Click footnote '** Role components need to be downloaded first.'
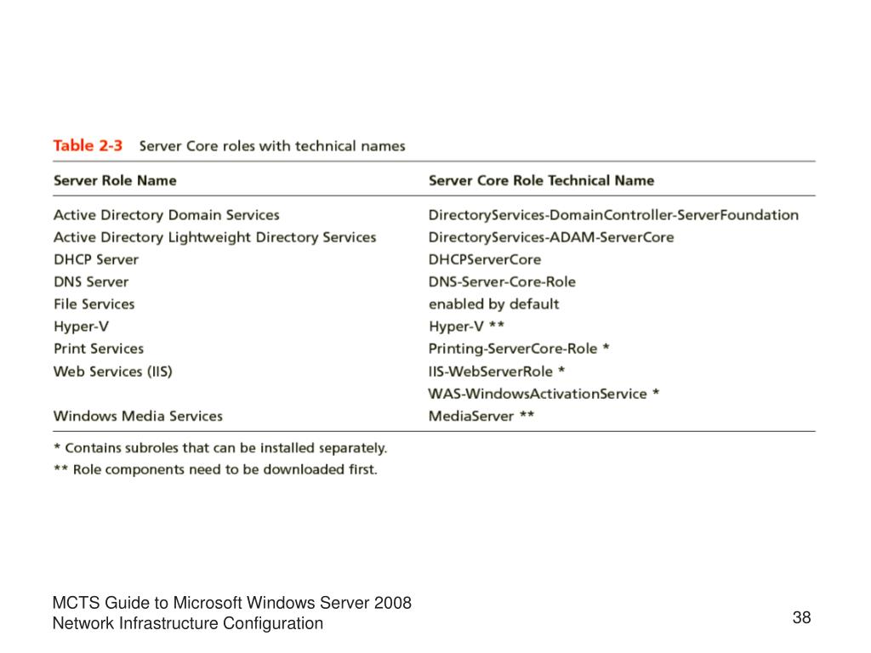The image size is (871, 653). 215,469
